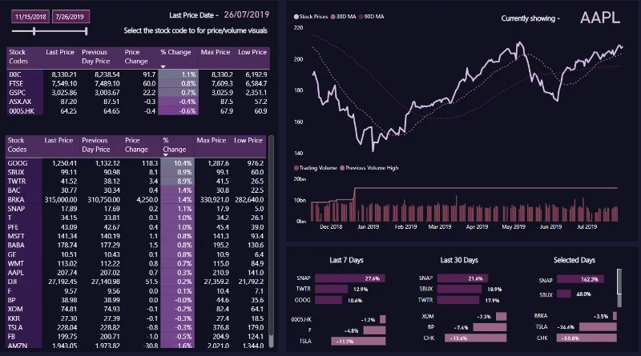Click GOOG 10.4% change cell

[177, 163]
